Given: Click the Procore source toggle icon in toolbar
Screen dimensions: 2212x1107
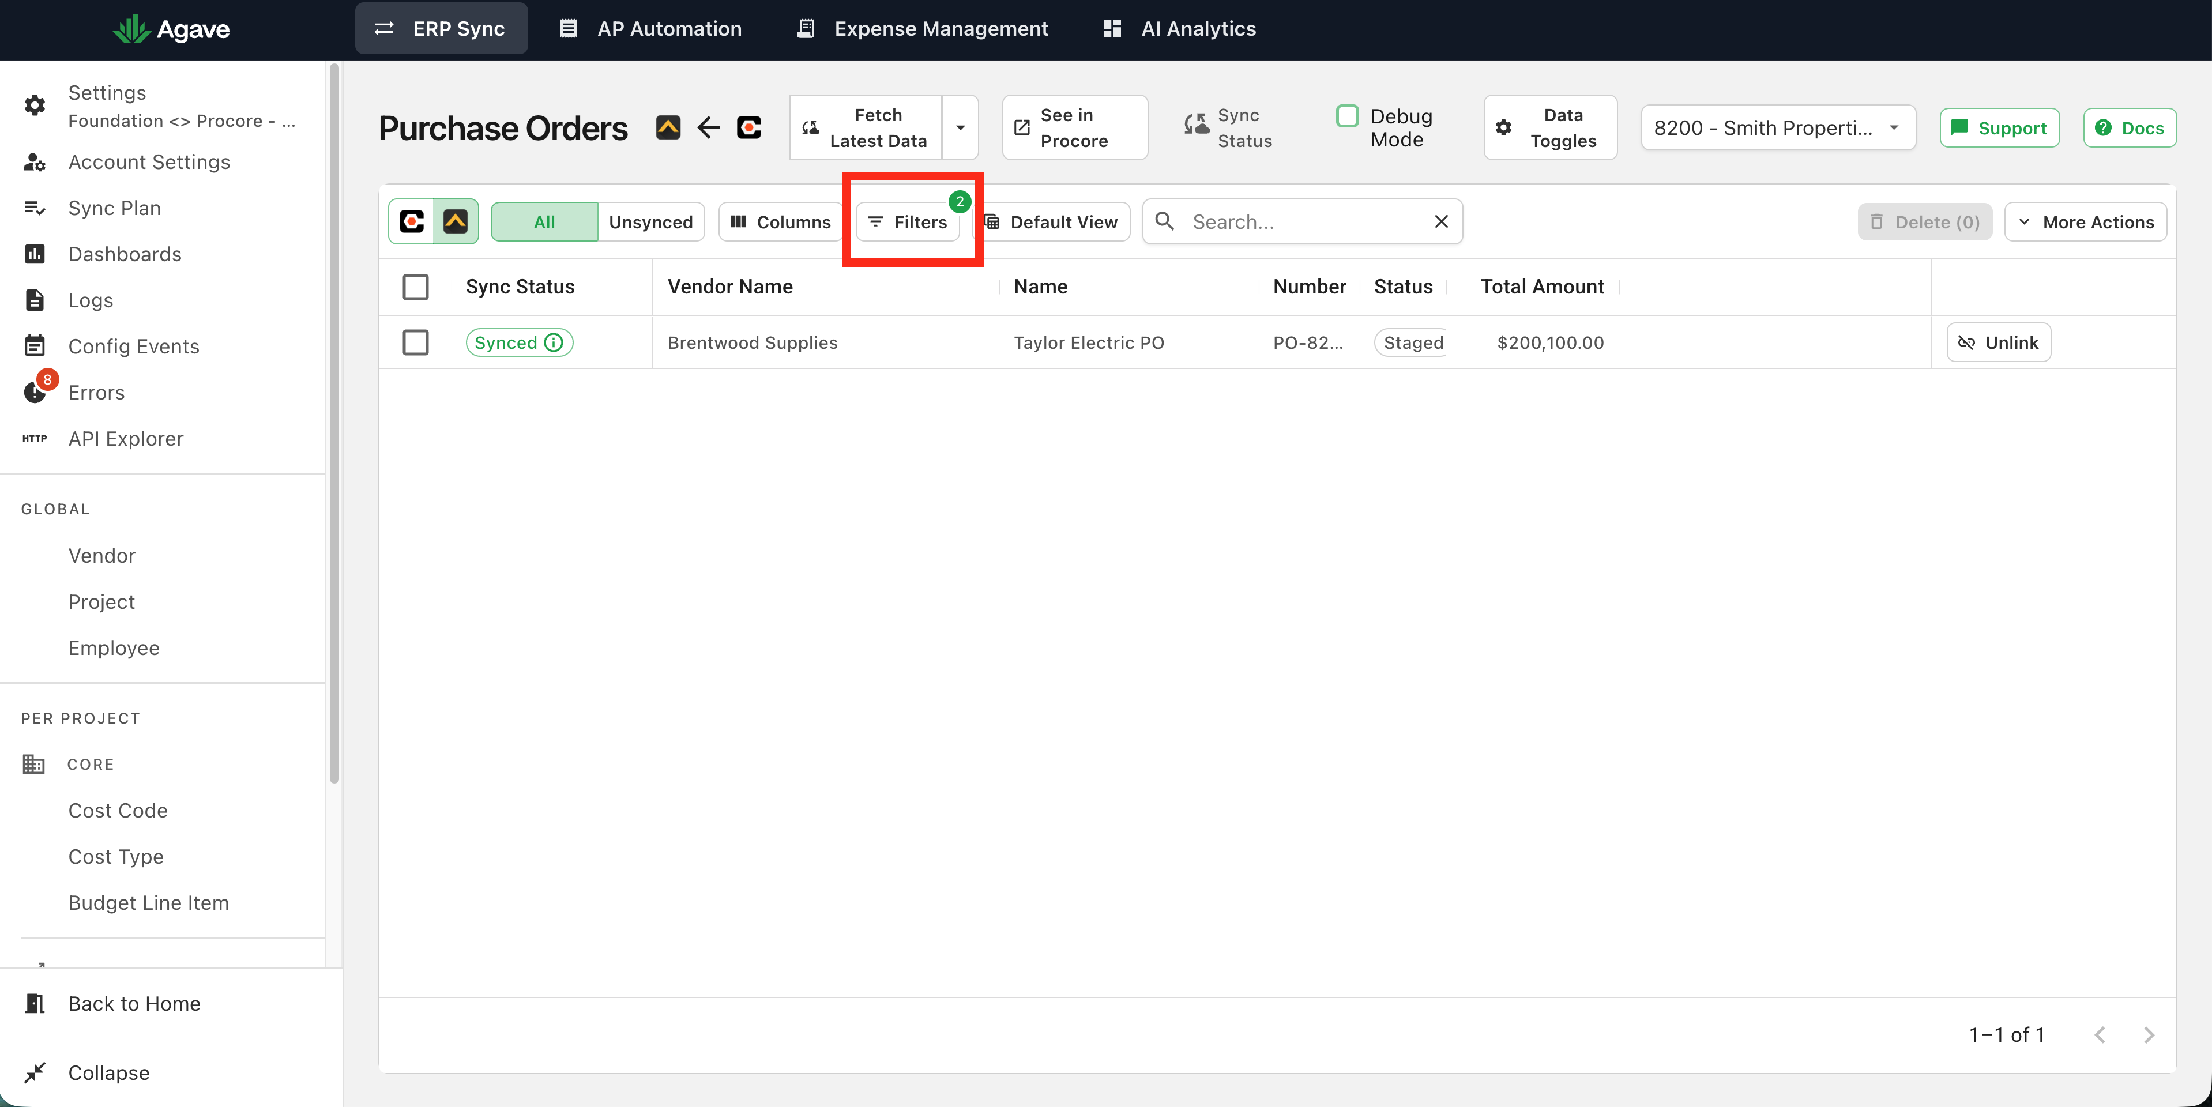Looking at the screenshot, I should click(x=411, y=221).
